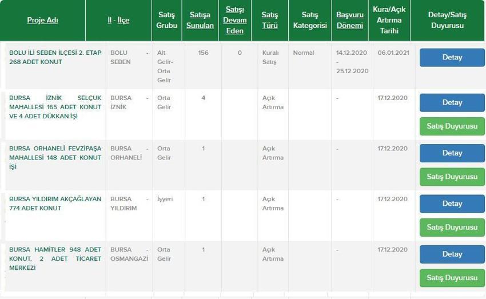Open Detay for Bursa Yıldırım Akçağlayan

pyautogui.click(x=452, y=204)
